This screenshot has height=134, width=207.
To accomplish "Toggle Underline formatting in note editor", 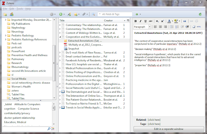I will tap(146, 21).
